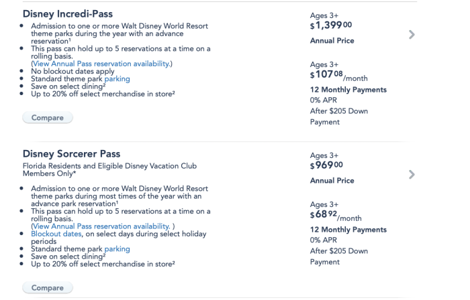Click the Incredi-Pass Annual Price label
The width and height of the screenshot is (470, 300).
tap(332, 41)
